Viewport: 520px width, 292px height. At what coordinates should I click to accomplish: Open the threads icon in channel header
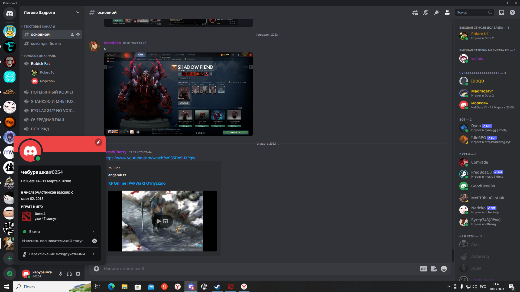tap(415, 12)
